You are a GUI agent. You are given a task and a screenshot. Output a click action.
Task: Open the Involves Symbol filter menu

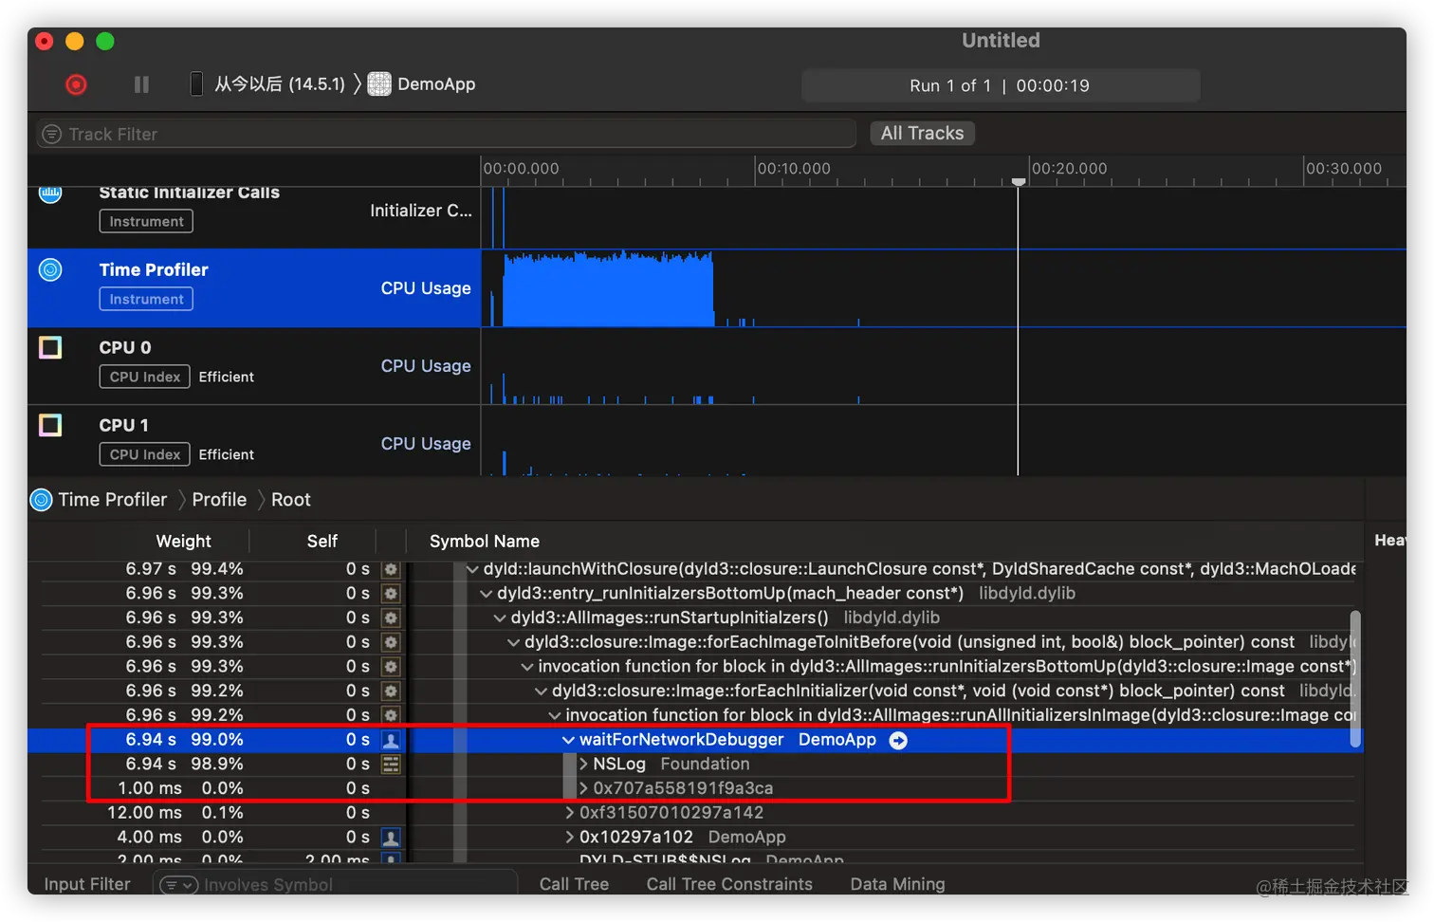pyautogui.click(x=178, y=885)
